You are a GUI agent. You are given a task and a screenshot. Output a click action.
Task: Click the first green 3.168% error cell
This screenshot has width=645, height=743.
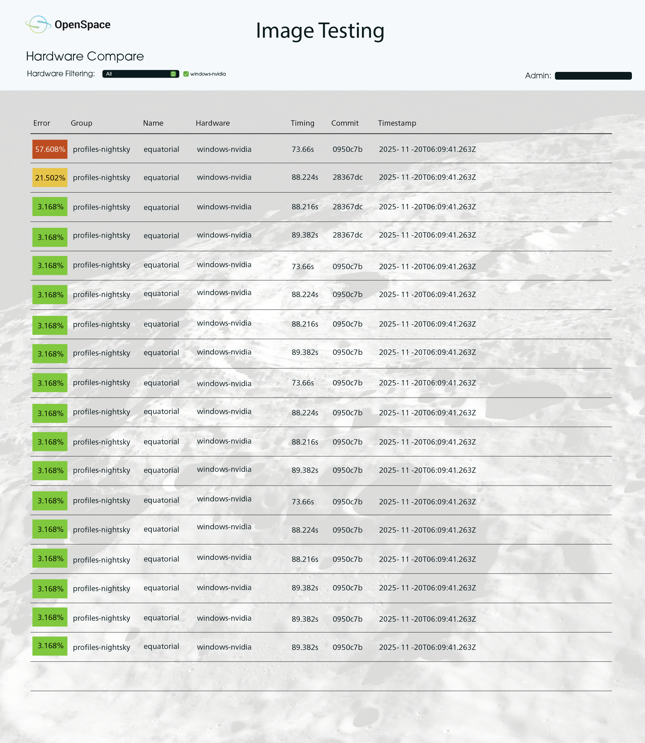(50, 207)
